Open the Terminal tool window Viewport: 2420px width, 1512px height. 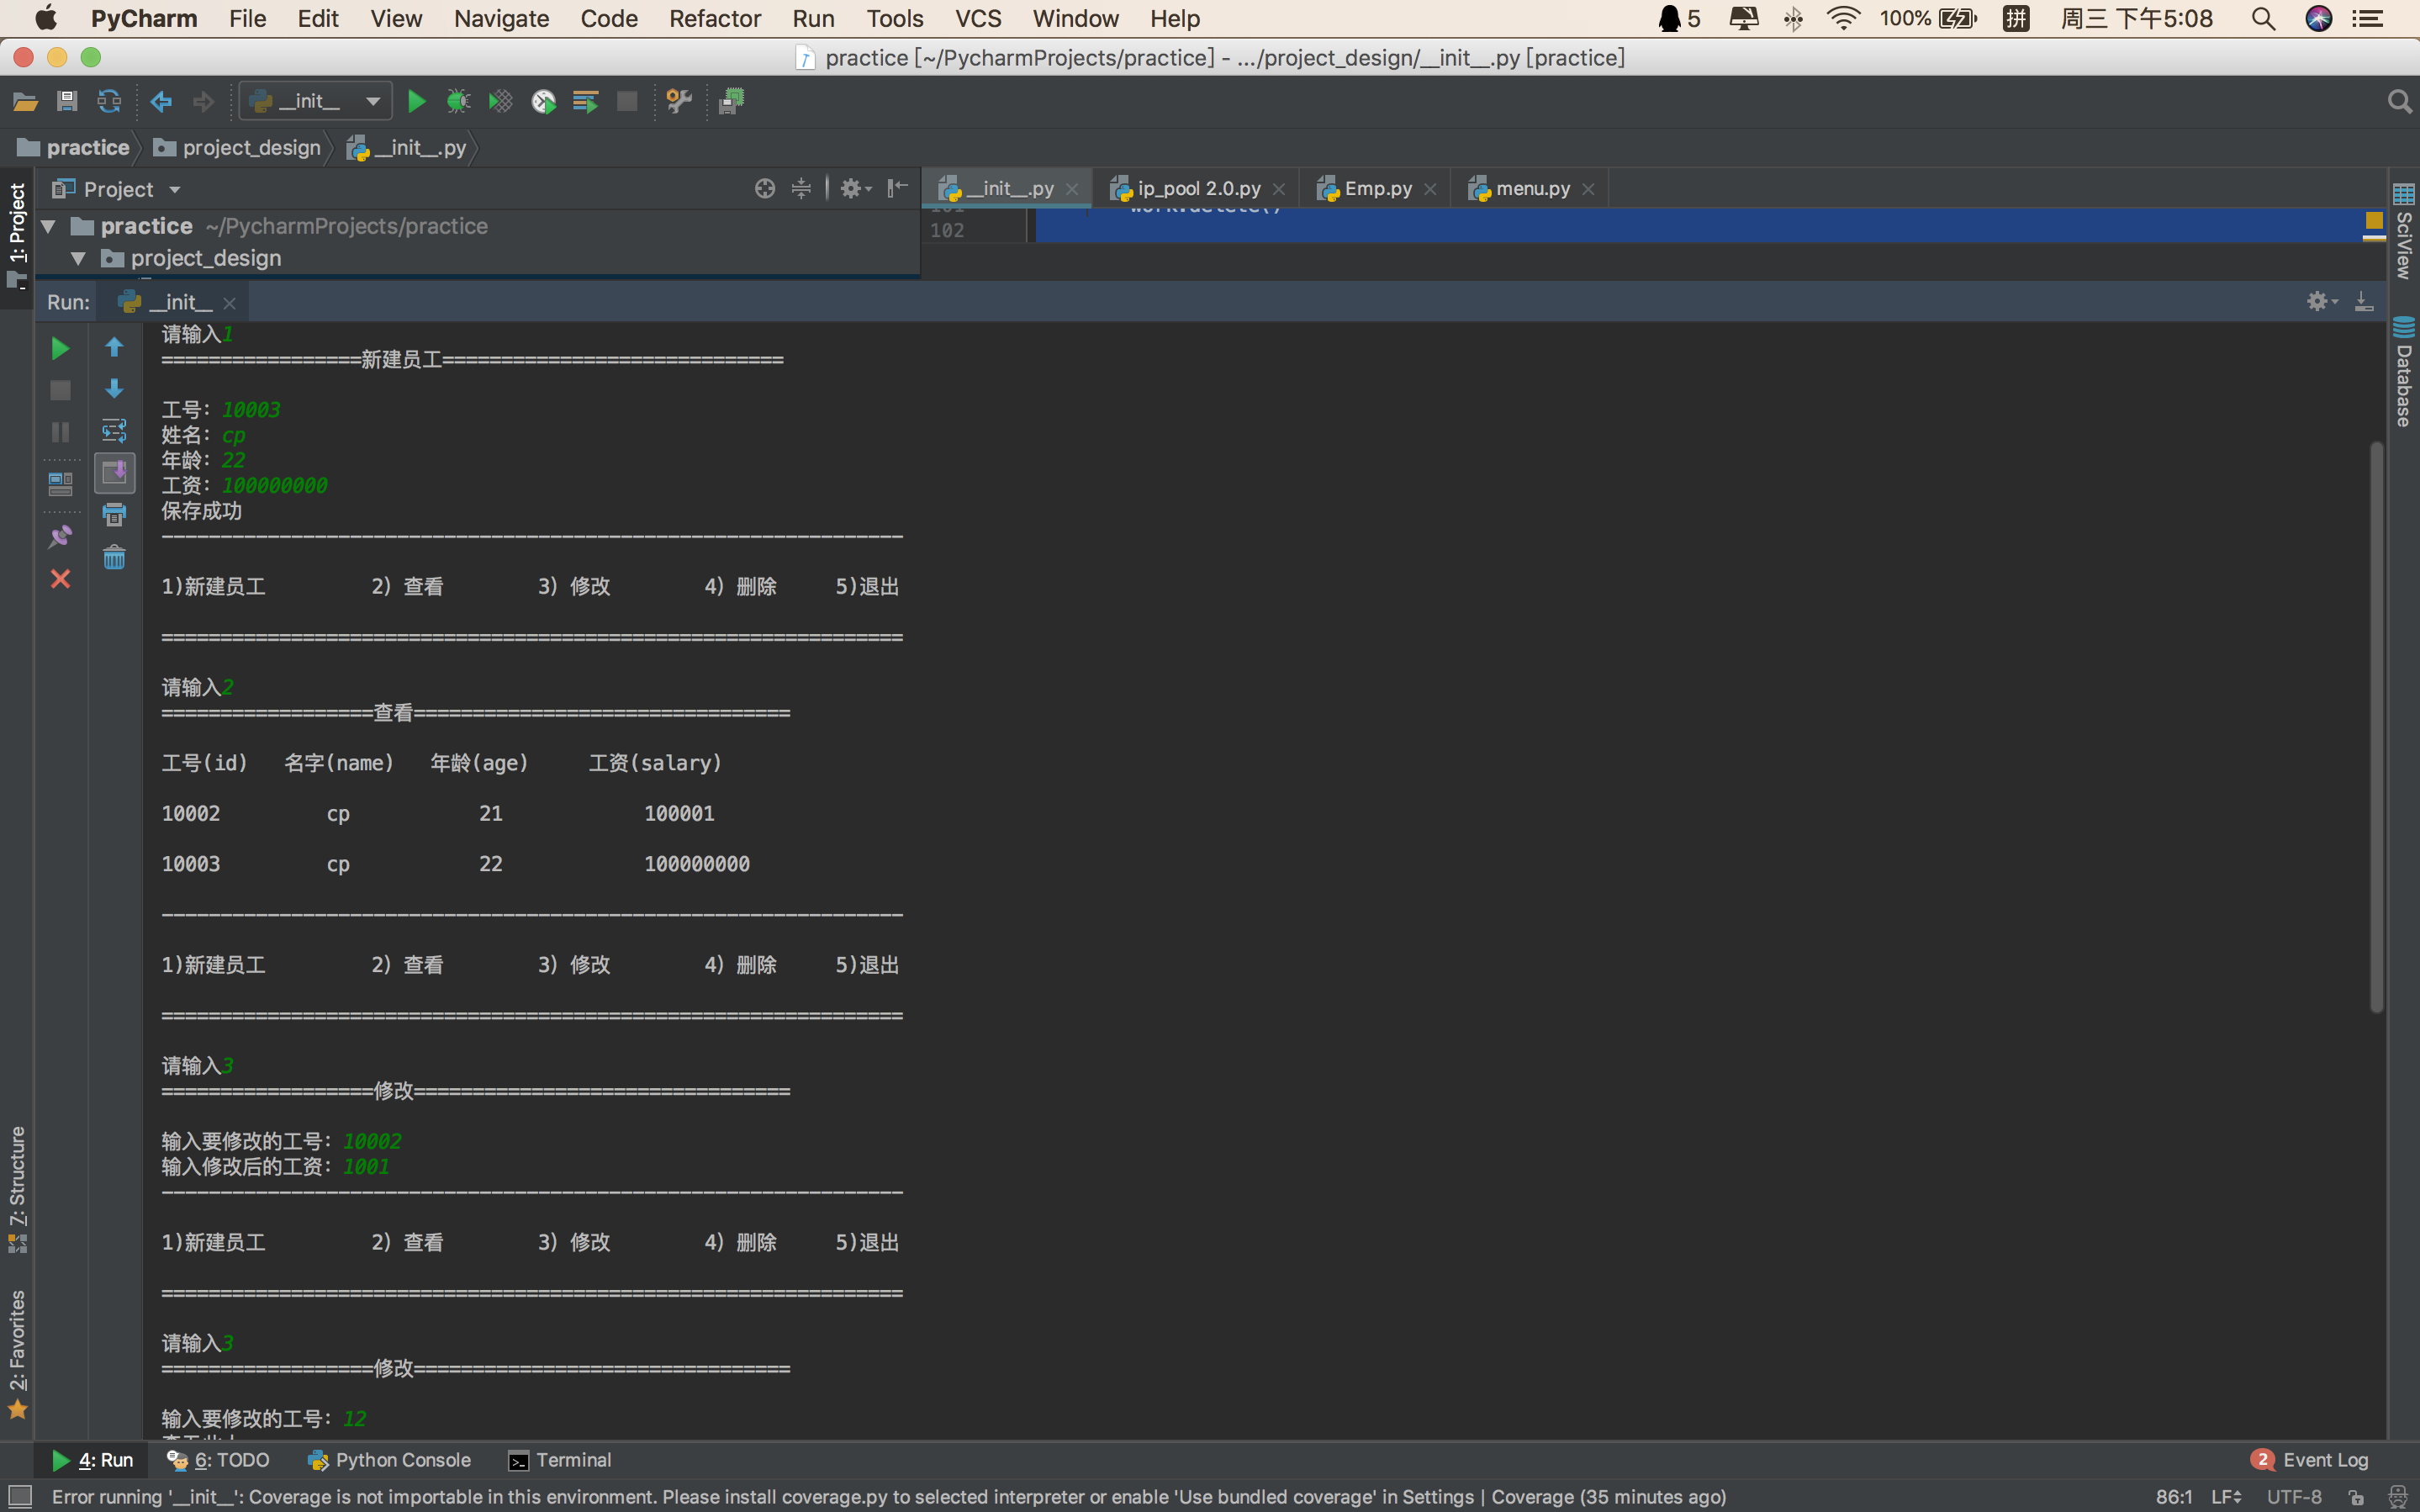click(560, 1460)
